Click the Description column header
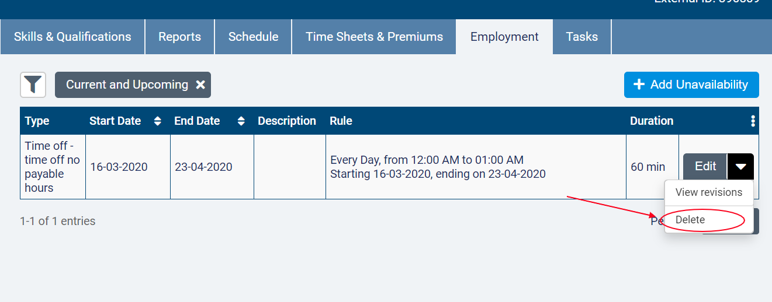Screen dimensions: 772x302 pos(287,121)
